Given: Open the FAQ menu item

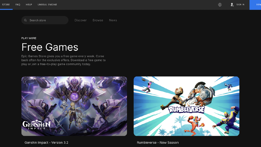Looking at the screenshot, I should pos(18,5).
